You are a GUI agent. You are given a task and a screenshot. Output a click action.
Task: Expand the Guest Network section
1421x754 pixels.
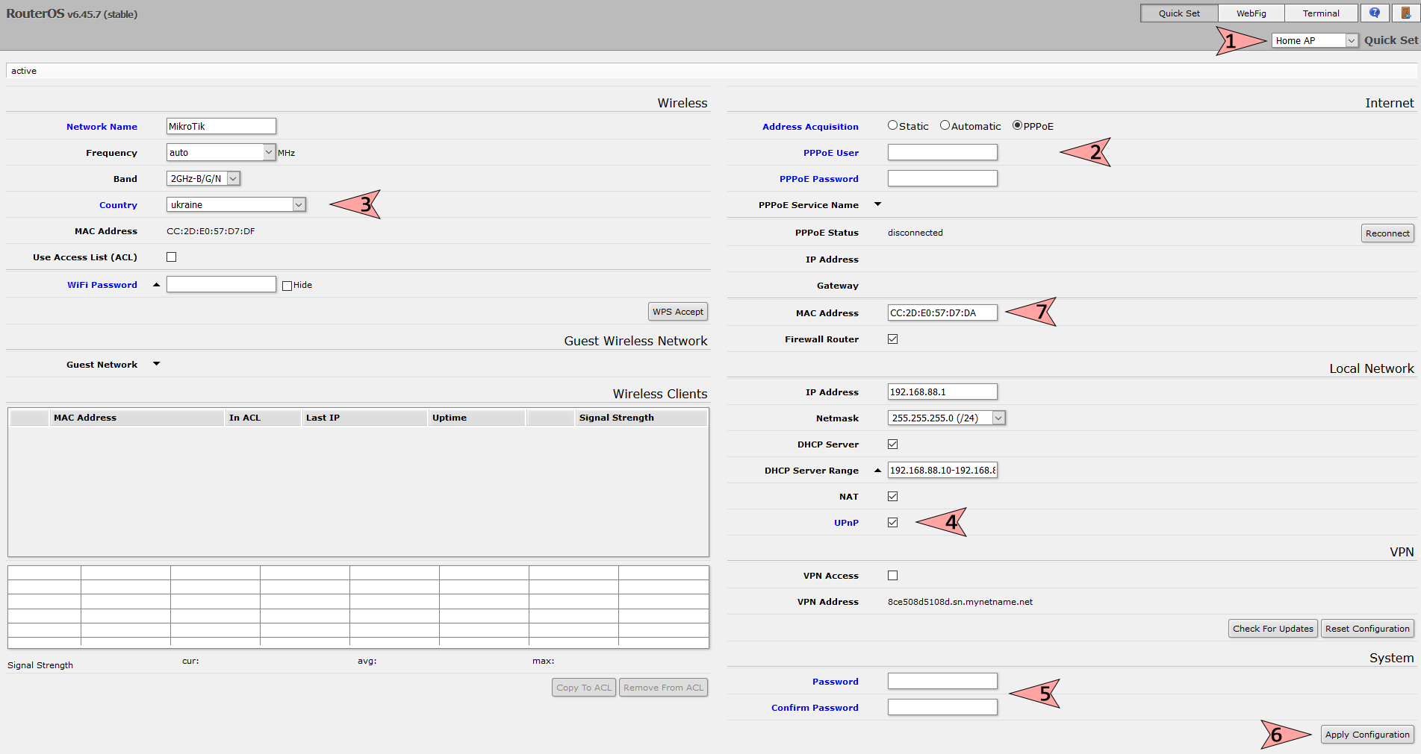point(156,364)
